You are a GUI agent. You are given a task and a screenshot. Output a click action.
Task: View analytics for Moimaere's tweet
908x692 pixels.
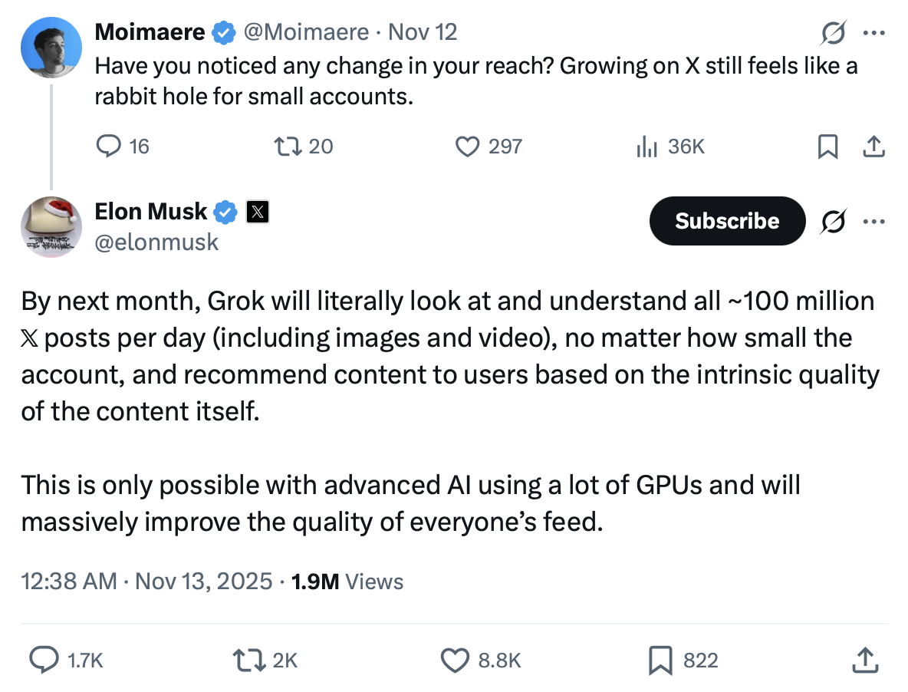pyautogui.click(x=650, y=146)
